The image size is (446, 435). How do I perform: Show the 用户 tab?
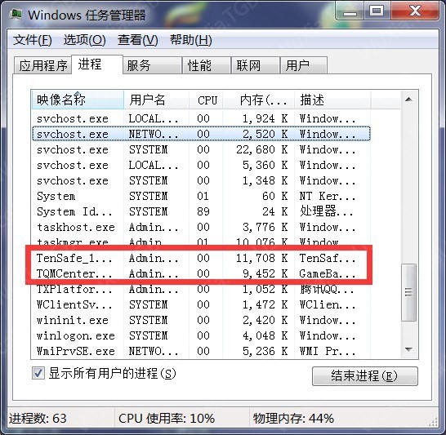pyautogui.click(x=304, y=65)
